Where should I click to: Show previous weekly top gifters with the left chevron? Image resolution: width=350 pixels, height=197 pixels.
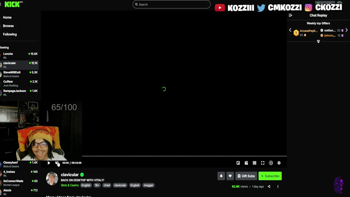290,30
